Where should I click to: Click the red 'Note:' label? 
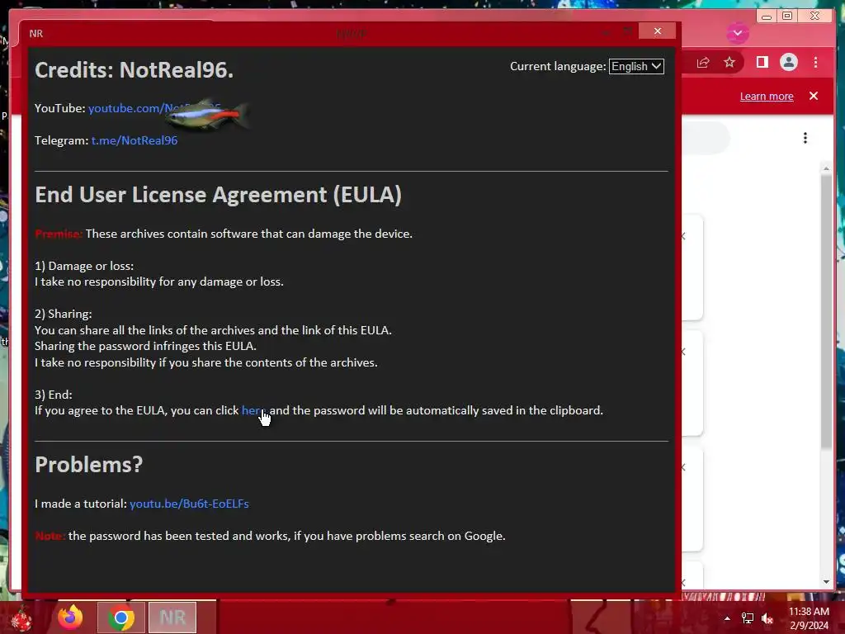(50, 536)
